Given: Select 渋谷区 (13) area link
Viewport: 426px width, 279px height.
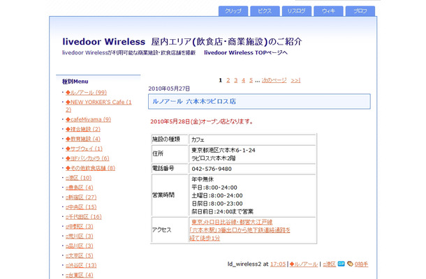Looking at the screenshot, I should 81,266.
